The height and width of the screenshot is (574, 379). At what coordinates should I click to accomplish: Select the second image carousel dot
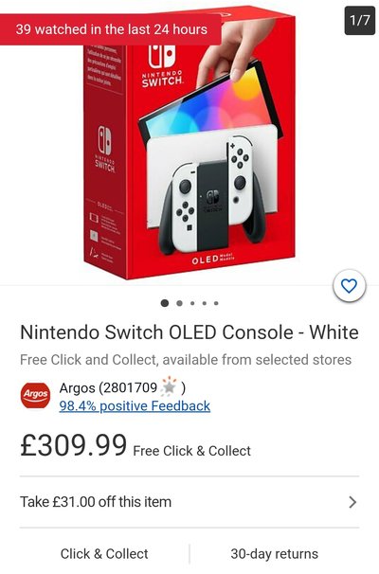pyautogui.click(x=179, y=303)
